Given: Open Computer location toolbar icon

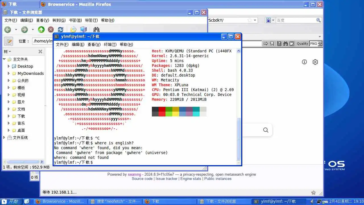Looking at the screenshot, I should (x=83, y=30).
